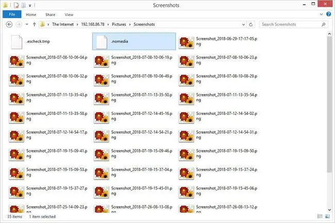Open the View ribbon tab

click(x=69, y=15)
